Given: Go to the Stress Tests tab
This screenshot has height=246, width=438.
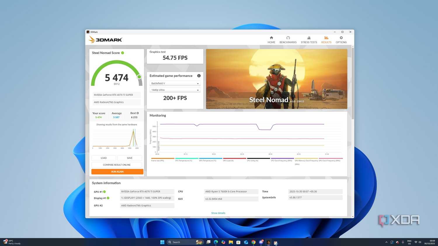Looking at the screenshot, I should point(309,40).
